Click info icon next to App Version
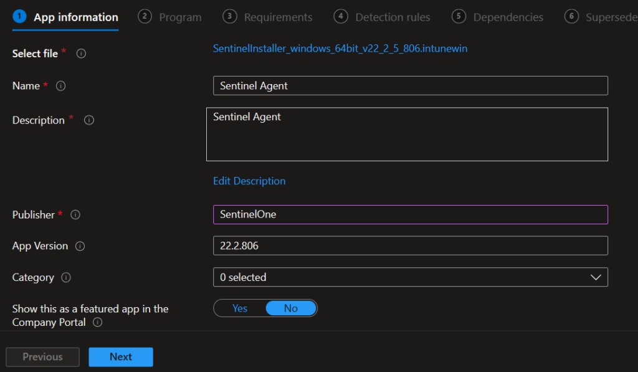 80,246
